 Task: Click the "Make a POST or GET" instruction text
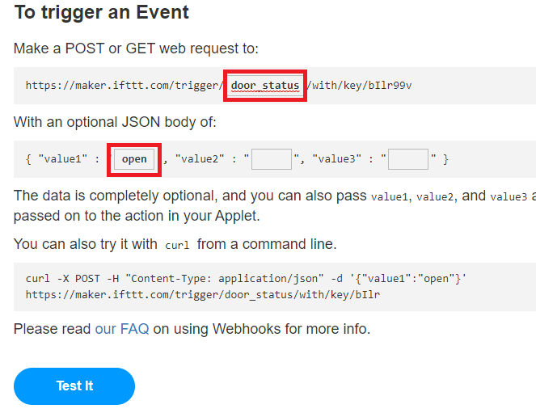(x=136, y=48)
